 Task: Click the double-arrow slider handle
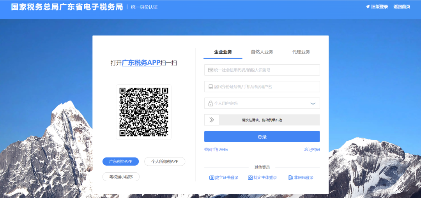pyautogui.click(x=212, y=120)
